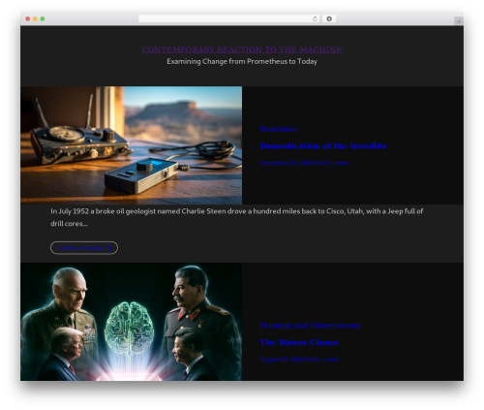Open the Reactions category link
Screen dimensions: 484x410
pos(278,129)
